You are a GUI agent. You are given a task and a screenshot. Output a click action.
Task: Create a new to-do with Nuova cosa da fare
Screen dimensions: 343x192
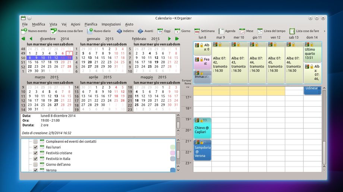(54, 31)
